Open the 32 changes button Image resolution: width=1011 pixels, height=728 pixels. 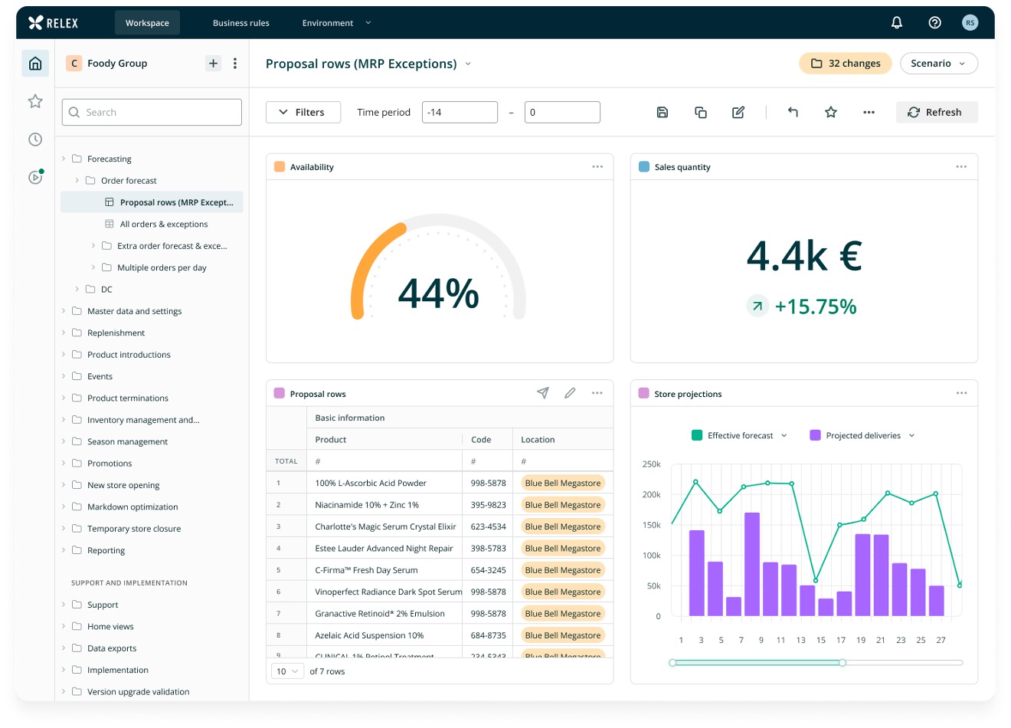pyautogui.click(x=846, y=64)
